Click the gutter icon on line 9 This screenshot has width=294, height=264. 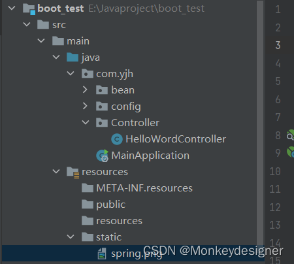tap(291, 152)
